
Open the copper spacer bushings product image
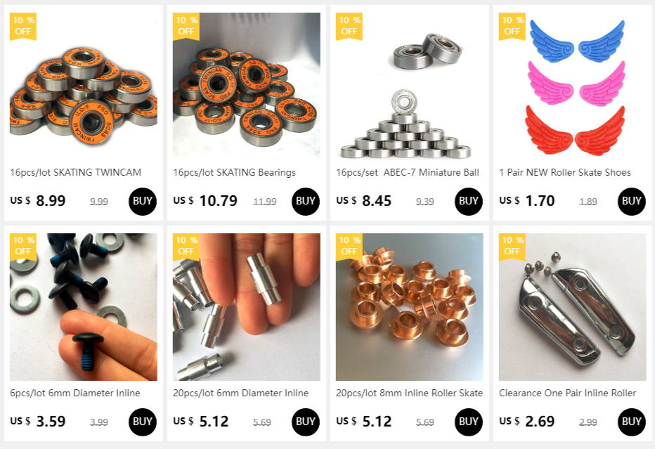click(409, 306)
